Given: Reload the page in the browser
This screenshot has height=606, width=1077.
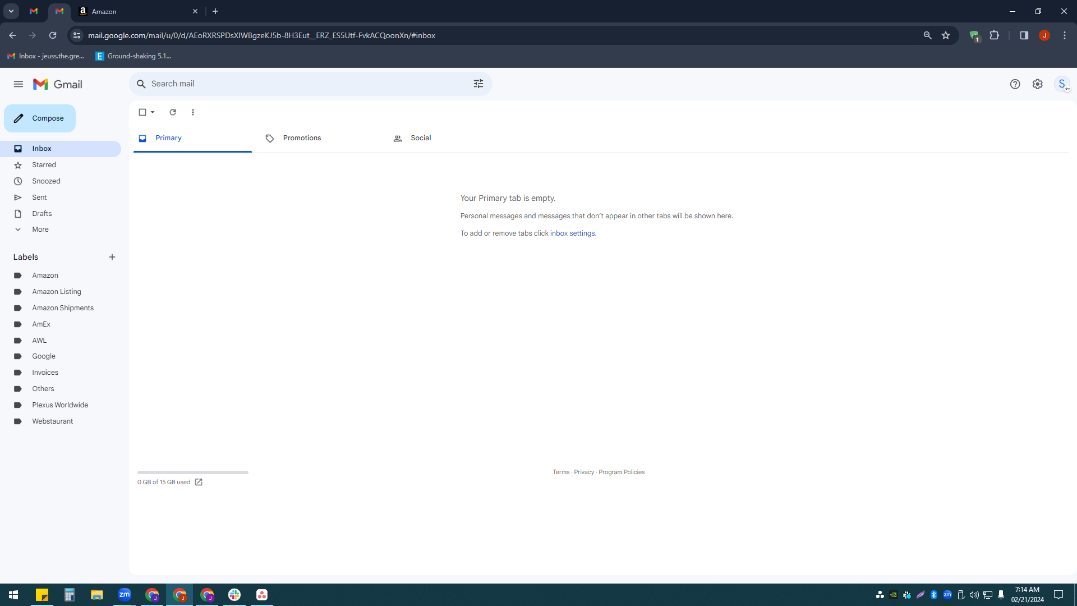Looking at the screenshot, I should tap(53, 35).
